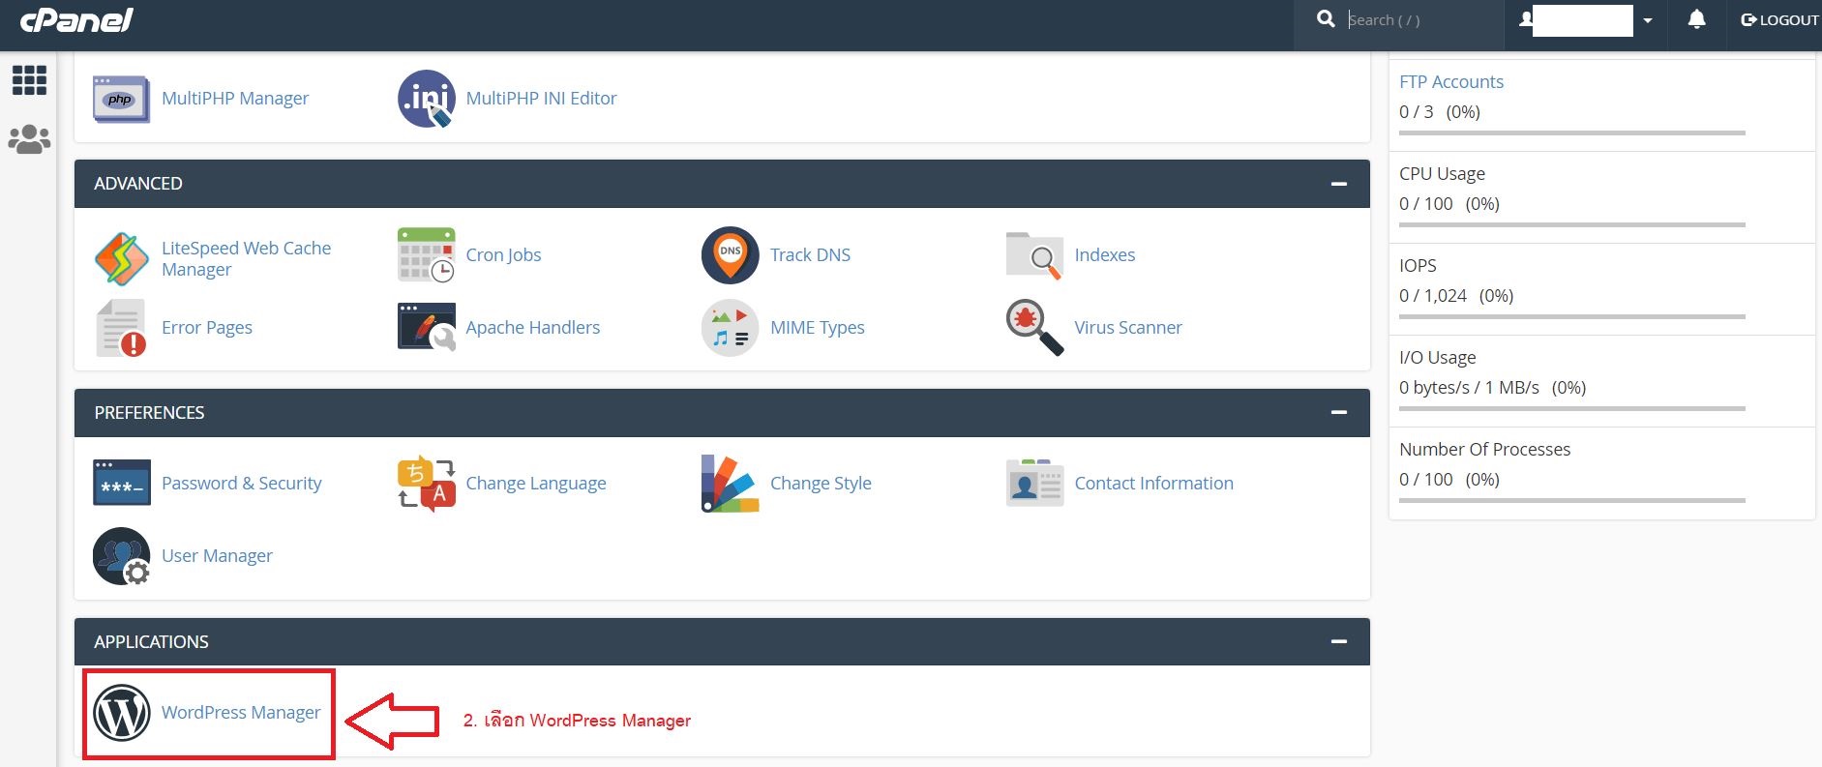Open the MultiPHP Manager icon

tap(121, 99)
